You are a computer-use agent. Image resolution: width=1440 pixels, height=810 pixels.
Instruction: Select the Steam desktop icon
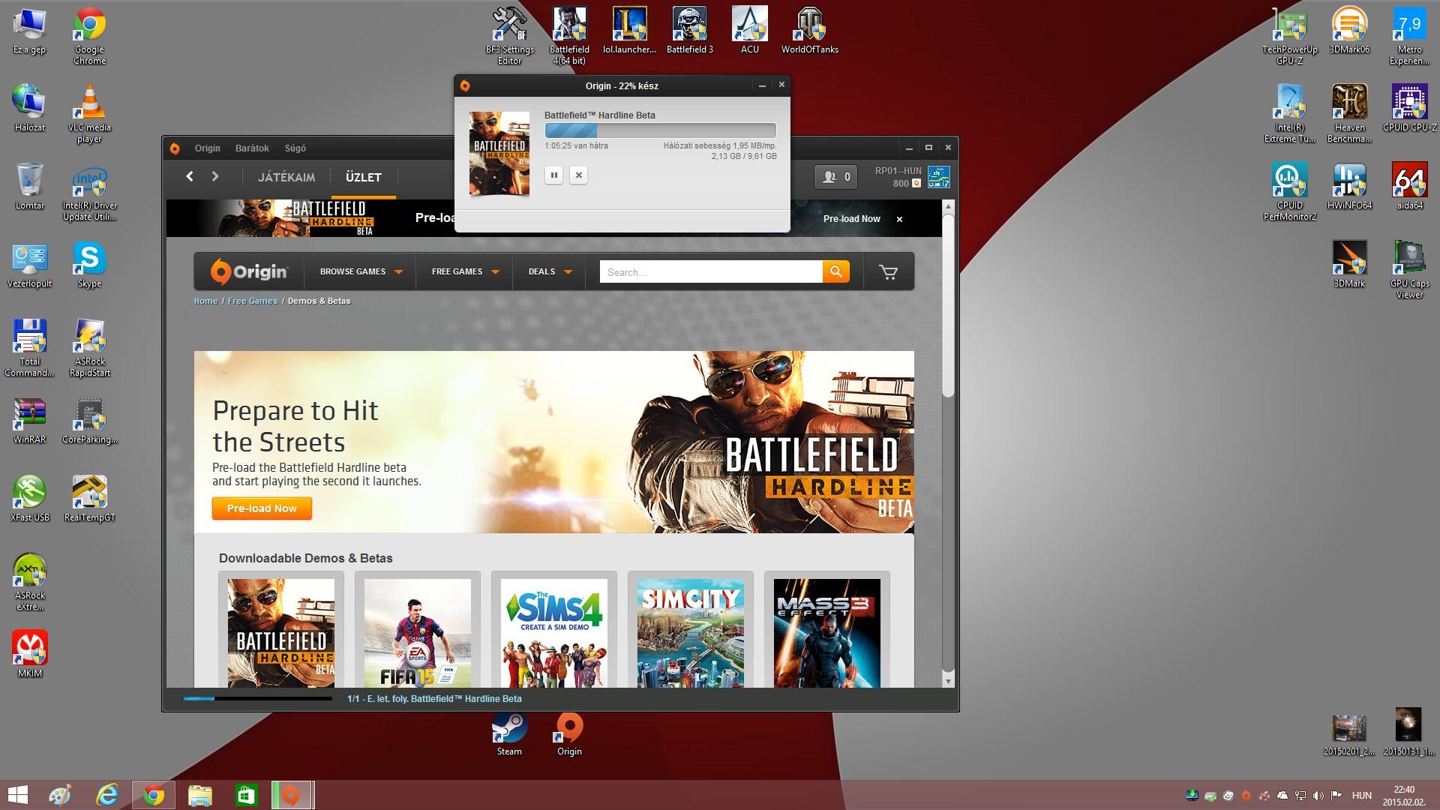pyautogui.click(x=509, y=733)
